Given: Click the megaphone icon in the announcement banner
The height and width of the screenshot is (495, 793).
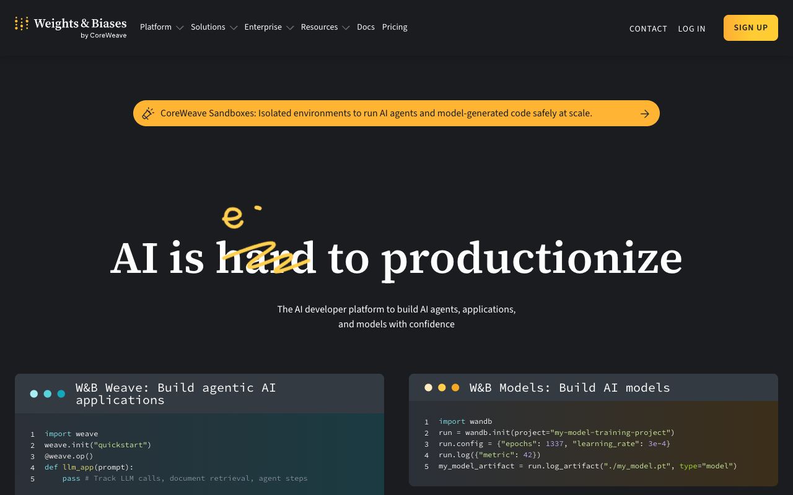Looking at the screenshot, I should tap(148, 113).
